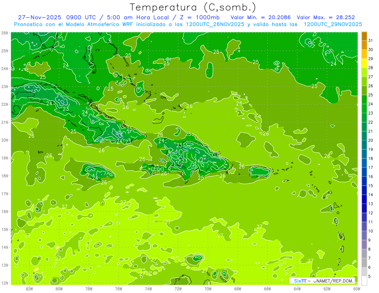
Task: Pick the green band between 23 and 24
Action: pyautogui.click(x=364, y=108)
